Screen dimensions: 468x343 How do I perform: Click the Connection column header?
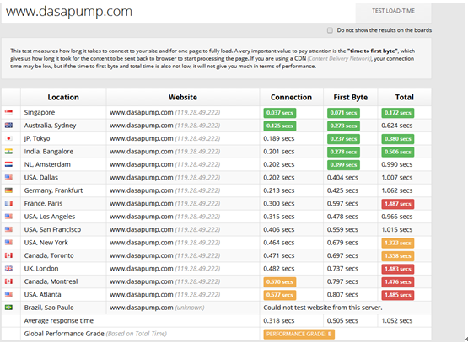click(291, 97)
